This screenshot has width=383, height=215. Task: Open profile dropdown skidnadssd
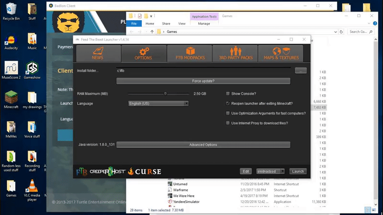tap(270, 171)
